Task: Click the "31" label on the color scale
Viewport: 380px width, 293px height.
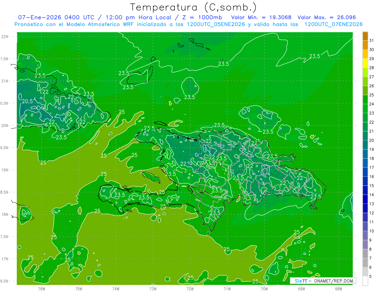Action: point(372,40)
